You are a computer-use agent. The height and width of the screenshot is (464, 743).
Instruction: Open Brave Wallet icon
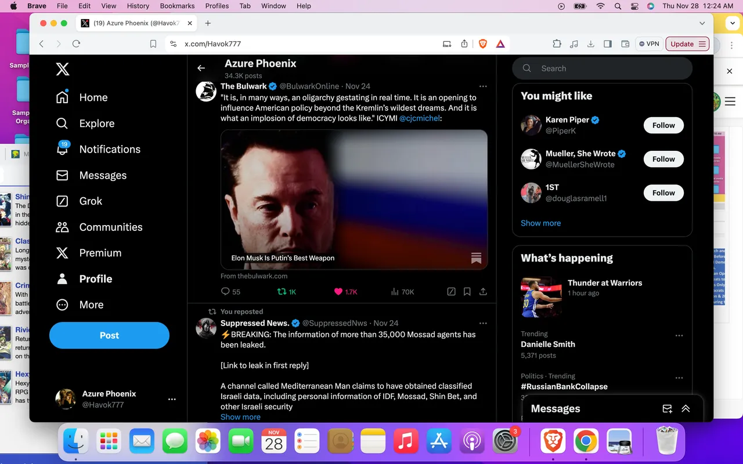tap(625, 44)
